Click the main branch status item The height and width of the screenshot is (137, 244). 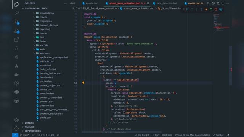pyautogui.click(x=24, y=135)
